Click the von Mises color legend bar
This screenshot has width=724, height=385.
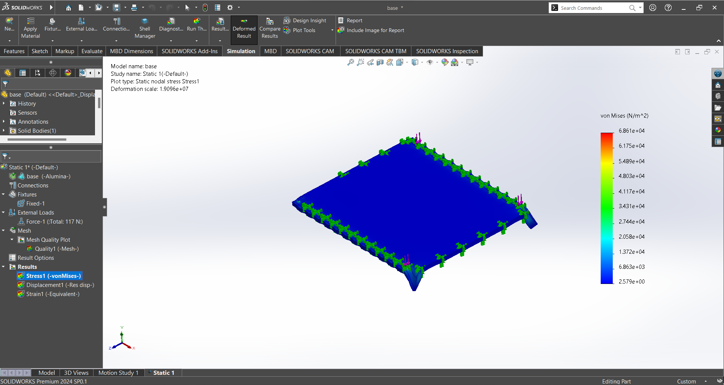[607, 208]
